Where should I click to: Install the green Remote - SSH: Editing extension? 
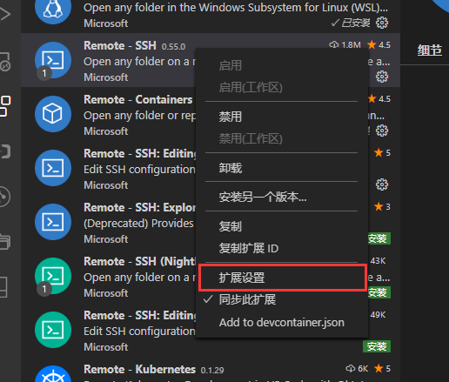(x=377, y=346)
